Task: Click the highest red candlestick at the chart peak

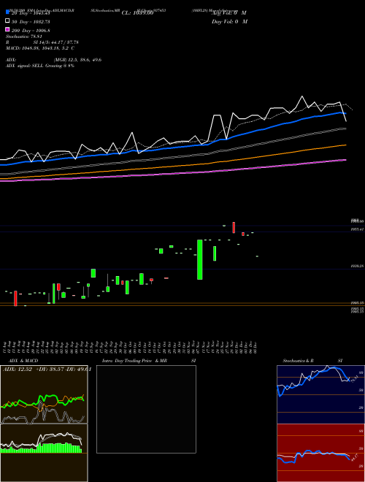Action: 234,227
